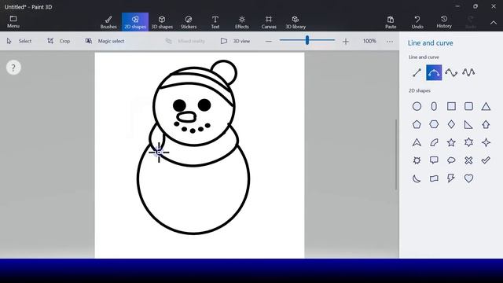Image resolution: width=503 pixels, height=283 pixels.
Task: Open the Stickers tab
Action: point(189,22)
